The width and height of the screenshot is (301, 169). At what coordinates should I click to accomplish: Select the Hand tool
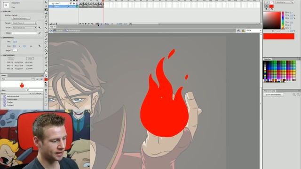pos(46,61)
